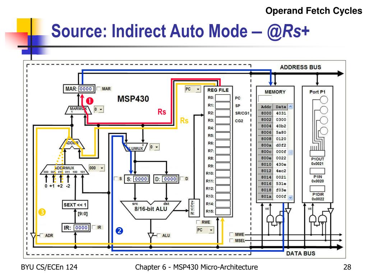
Task: Click the Addr column header
Action: (x=266, y=107)
